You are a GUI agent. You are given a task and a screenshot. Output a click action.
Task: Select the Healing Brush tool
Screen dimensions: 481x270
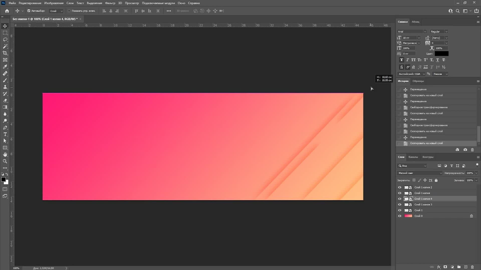pyautogui.click(x=5, y=73)
